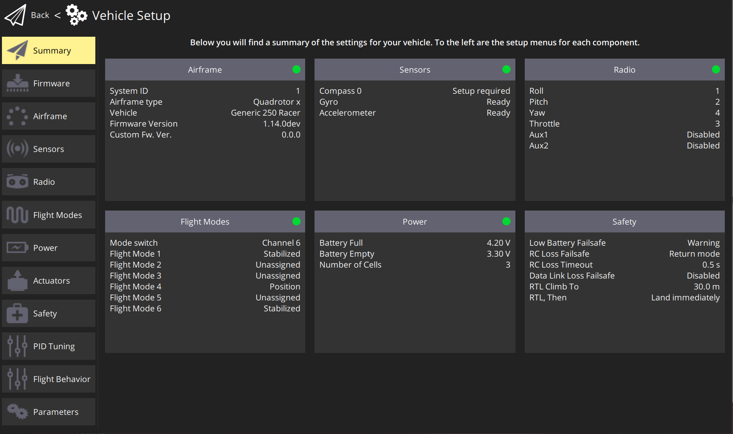Click the Flight Modes wave icon

point(17,215)
